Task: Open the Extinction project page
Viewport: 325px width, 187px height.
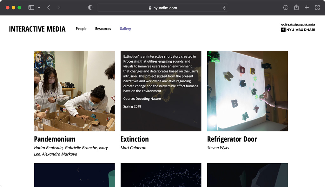Action: click(x=135, y=139)
